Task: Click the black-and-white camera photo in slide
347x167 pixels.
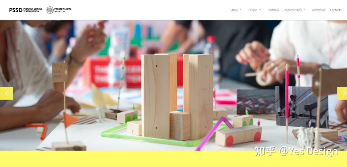Action: pos(301,107)
